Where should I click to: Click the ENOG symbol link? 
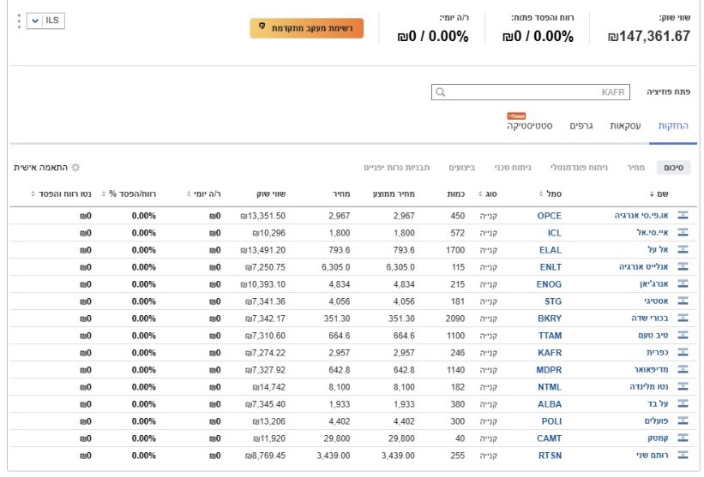click(x=549, y=284)
